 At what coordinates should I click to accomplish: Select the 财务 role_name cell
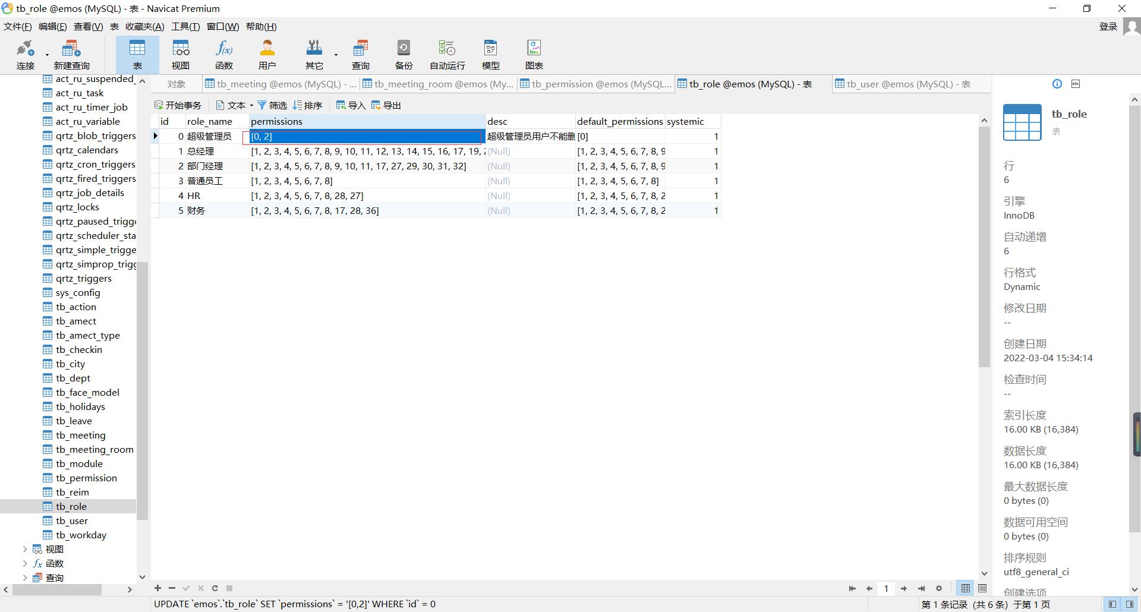[218, 210]
